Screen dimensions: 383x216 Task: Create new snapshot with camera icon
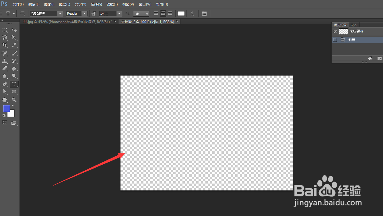(x=380, y=58)
